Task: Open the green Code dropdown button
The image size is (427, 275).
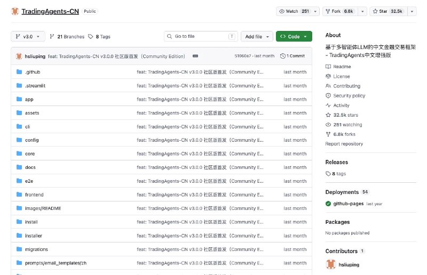Action: tap(294, 36)
